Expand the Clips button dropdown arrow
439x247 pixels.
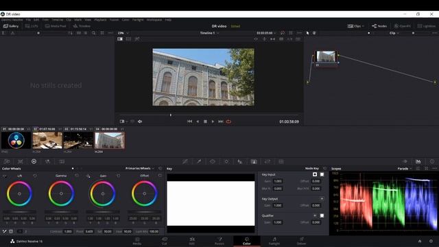click(x=363, y=26)
